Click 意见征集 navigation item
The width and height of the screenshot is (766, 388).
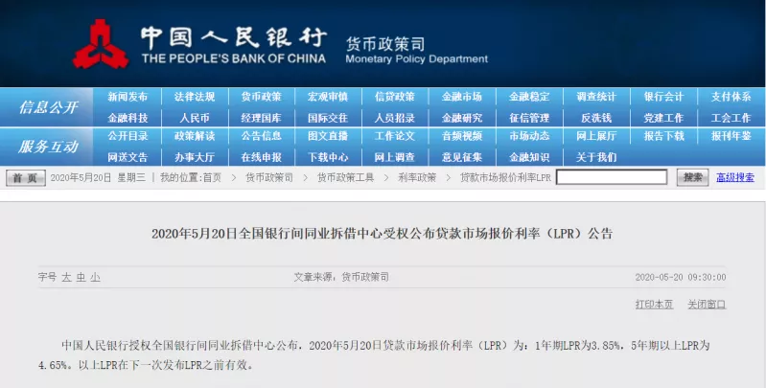[x=462, y=157]
